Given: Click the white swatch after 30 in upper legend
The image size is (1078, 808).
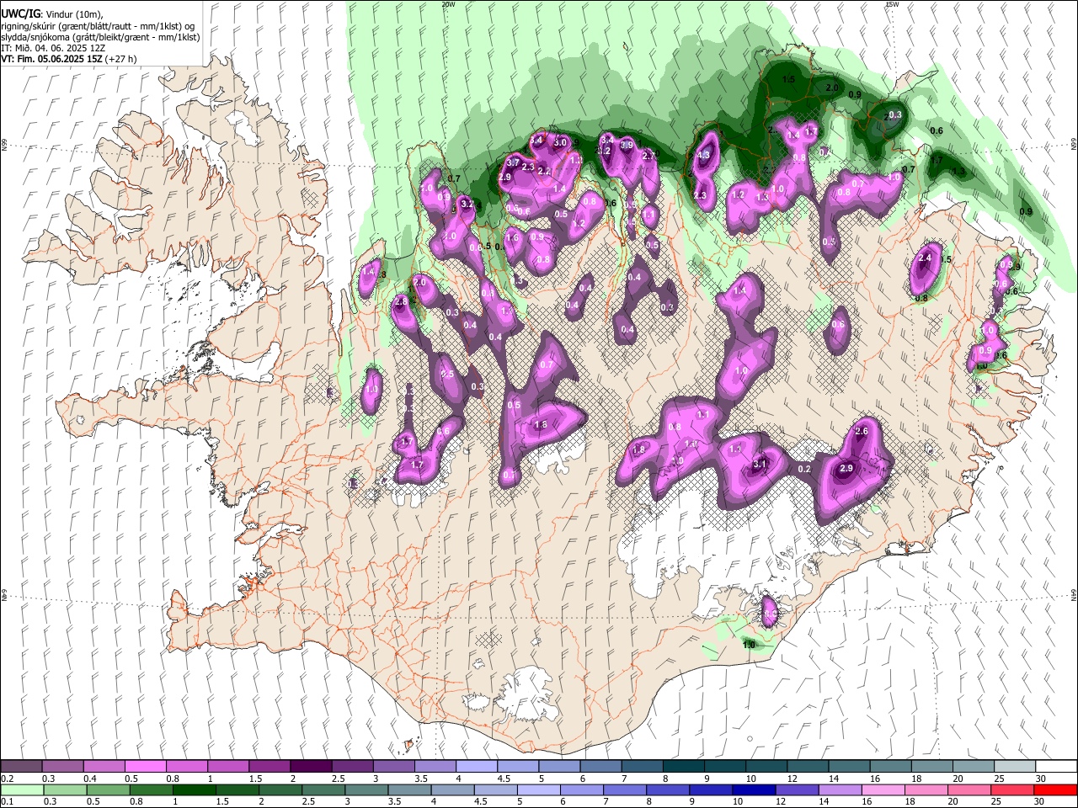Looking at the screenshot, I should coord(1056,767).
